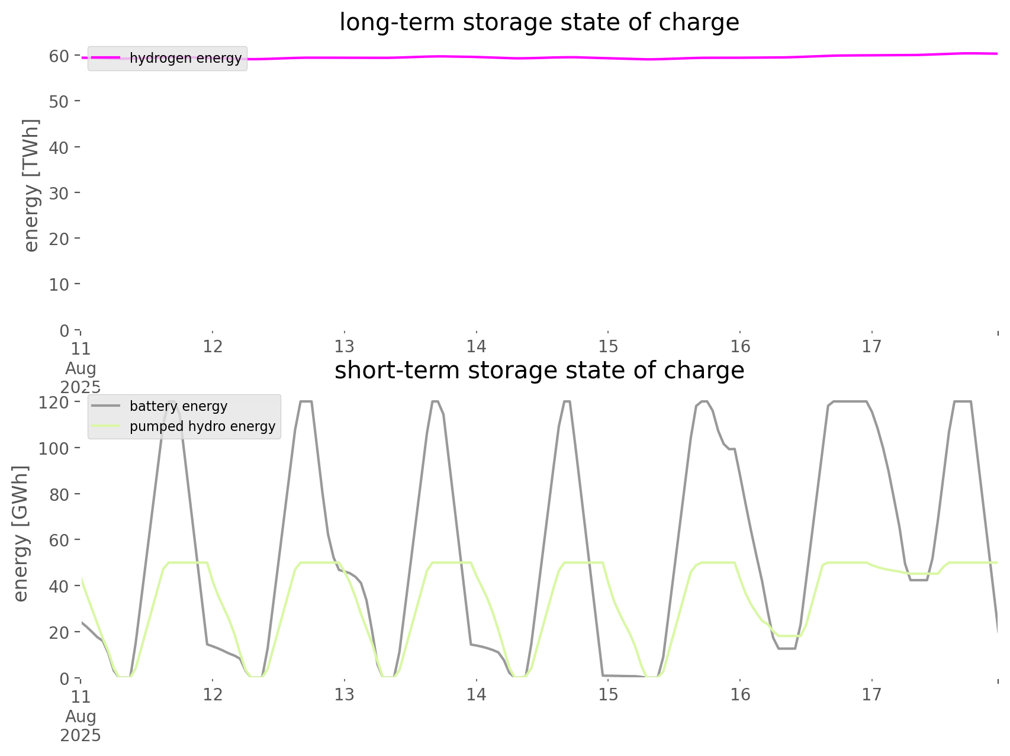Screen dimensions: 1010x756
Task: Click date tick 17 on the top chart
Action: click(x=871, y=346)
